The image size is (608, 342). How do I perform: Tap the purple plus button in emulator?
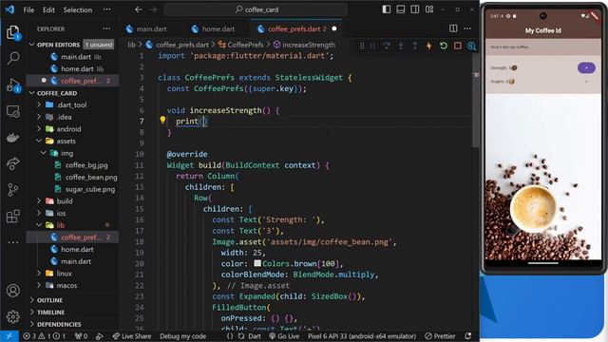[x=586, y=67]
